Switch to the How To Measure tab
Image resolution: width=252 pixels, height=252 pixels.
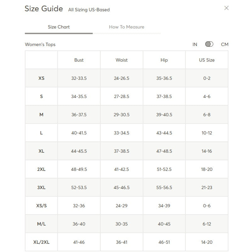[127, 27]
